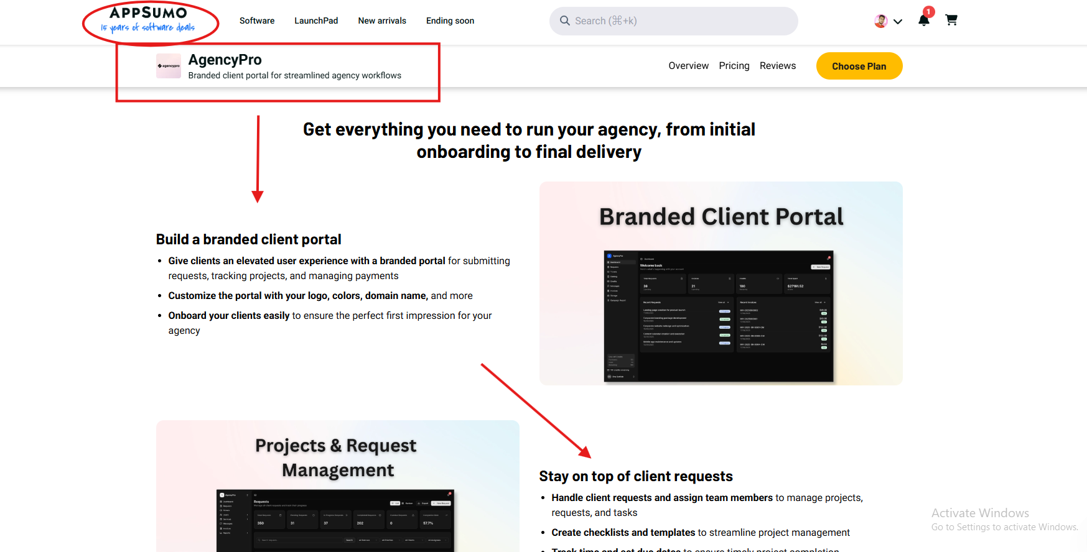This screenshot has width=1087, height=552.
Task: Go to New arrivals
Action: [382, 21]
